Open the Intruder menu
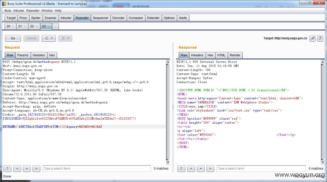The height and width of the screenshot is (182, 327). point(19,11)
